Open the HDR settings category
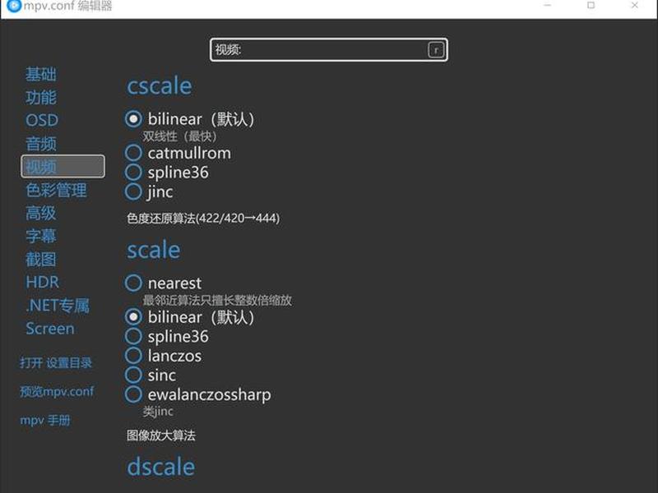658x493 pixels. coord(43,282)
